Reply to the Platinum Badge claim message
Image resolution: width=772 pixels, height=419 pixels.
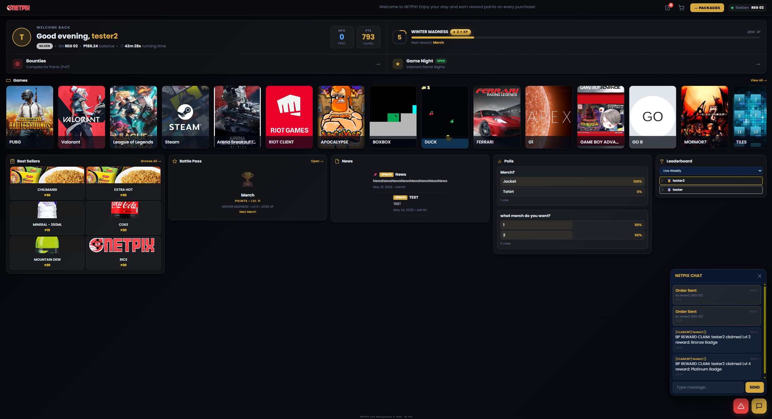click(754, 359)
